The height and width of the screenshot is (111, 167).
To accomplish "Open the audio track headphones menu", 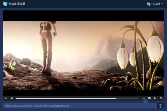I will click(155, 98).
